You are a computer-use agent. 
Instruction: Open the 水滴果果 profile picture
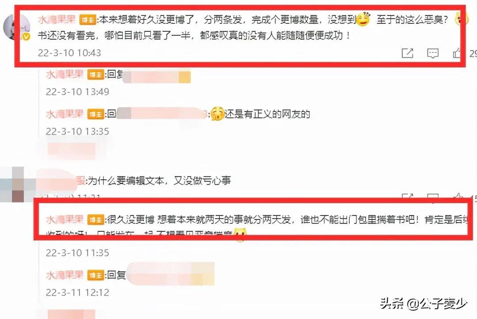(x=16, y=27)
